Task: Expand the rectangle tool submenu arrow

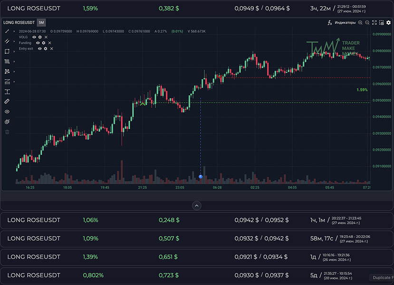Action: 14,51
